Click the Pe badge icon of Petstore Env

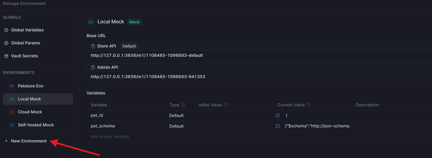tap(12, 86)
